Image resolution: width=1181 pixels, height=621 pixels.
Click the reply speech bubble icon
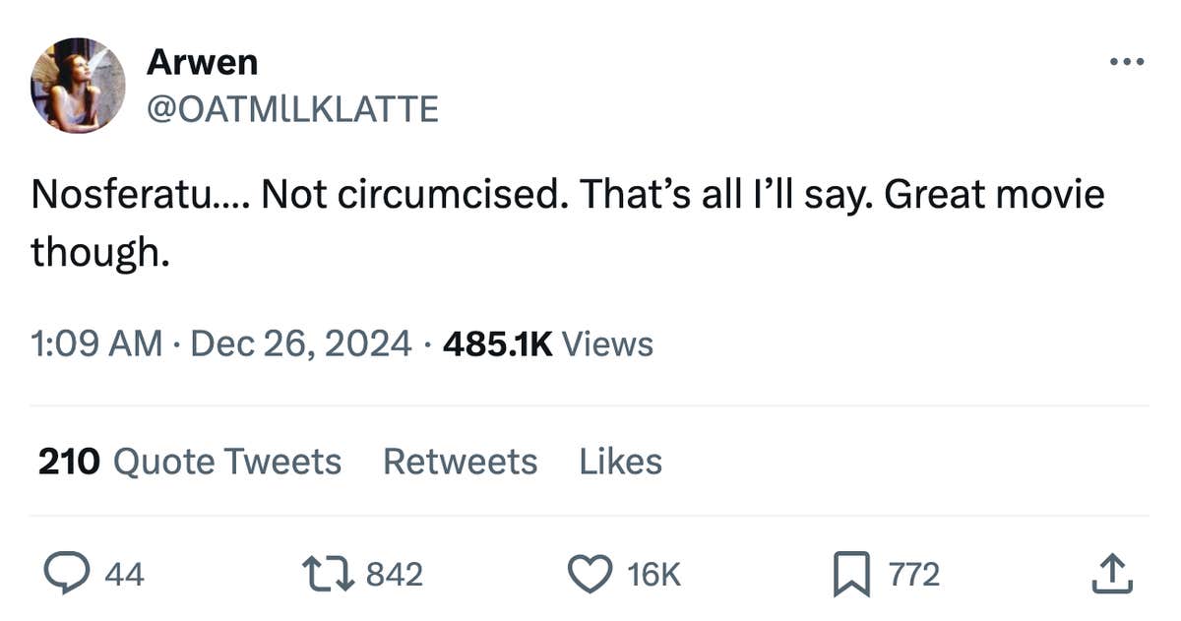pos(68,575)
